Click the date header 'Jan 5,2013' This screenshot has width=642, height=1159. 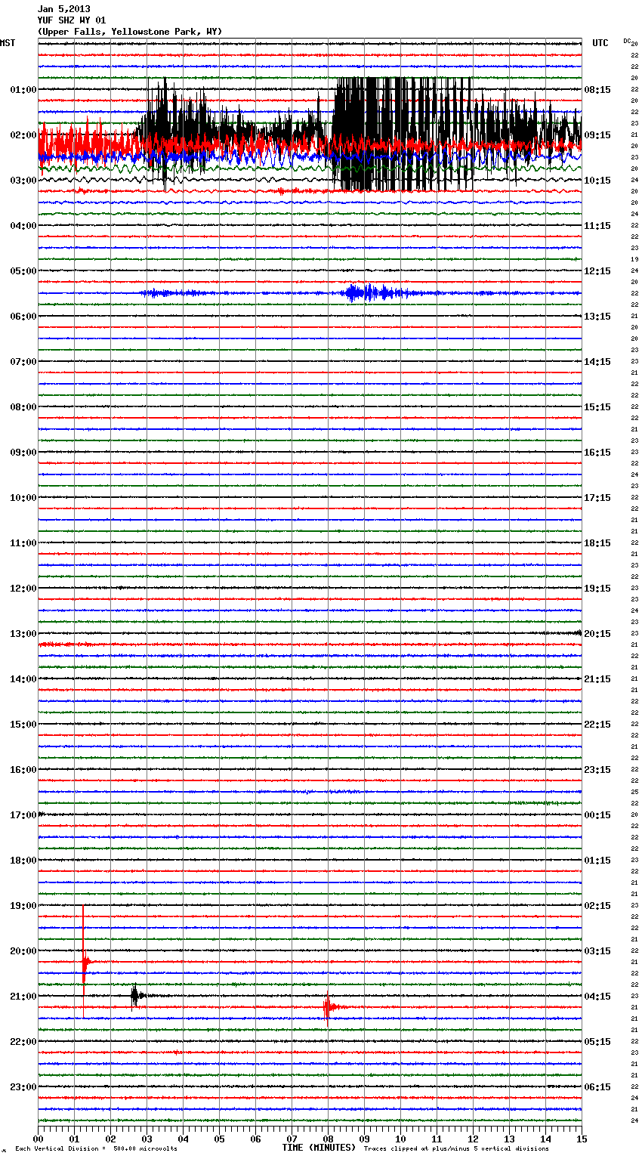tap(63, 9)
